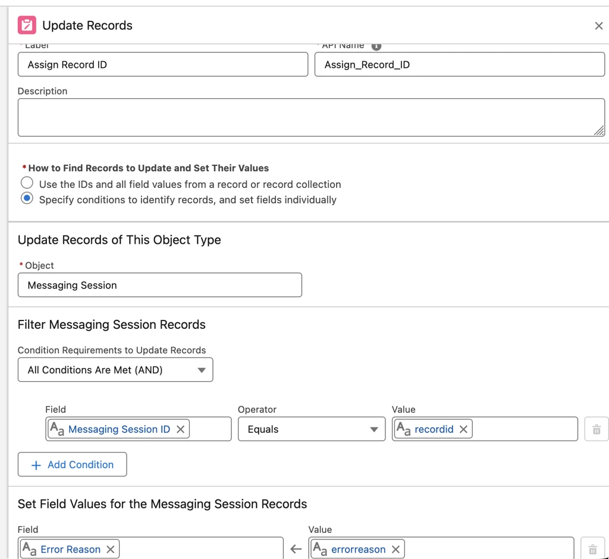This screenshot has height=559, width=609.
Task: Open the Condition Requirements dropdown
Action: click(x=115, y=370)
